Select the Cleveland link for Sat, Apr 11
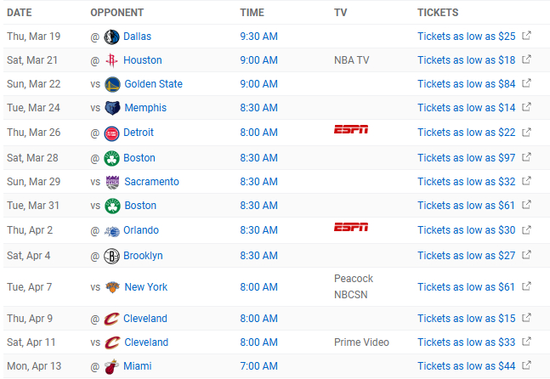Screen dimensions: 550x379 (x=146, y=342)
